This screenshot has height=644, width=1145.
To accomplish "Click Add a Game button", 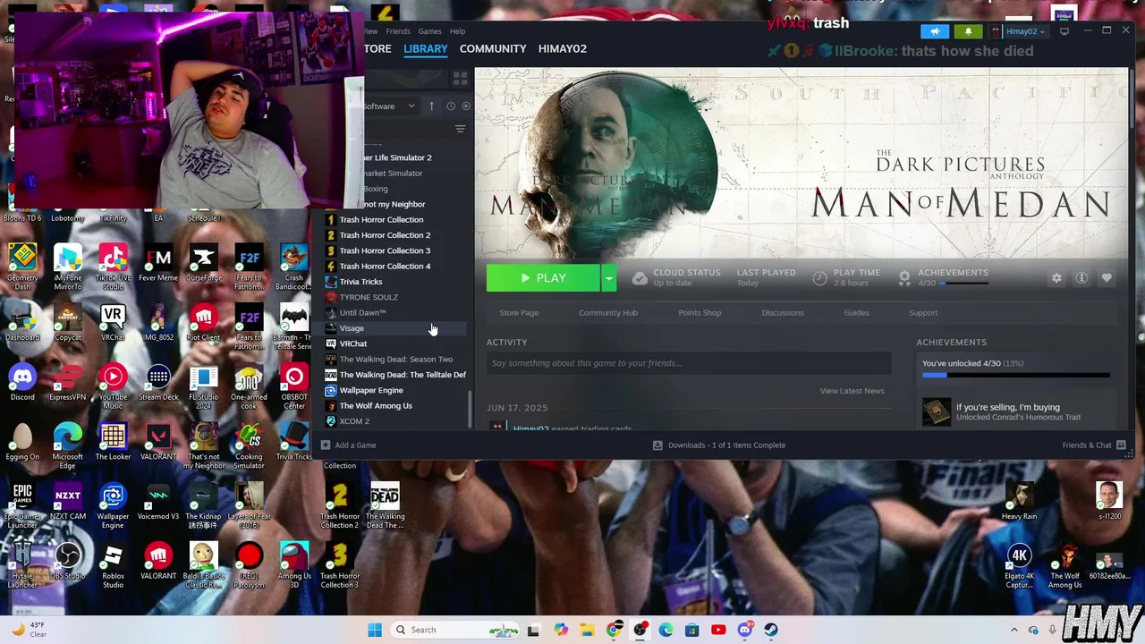I will coord(348,445).
